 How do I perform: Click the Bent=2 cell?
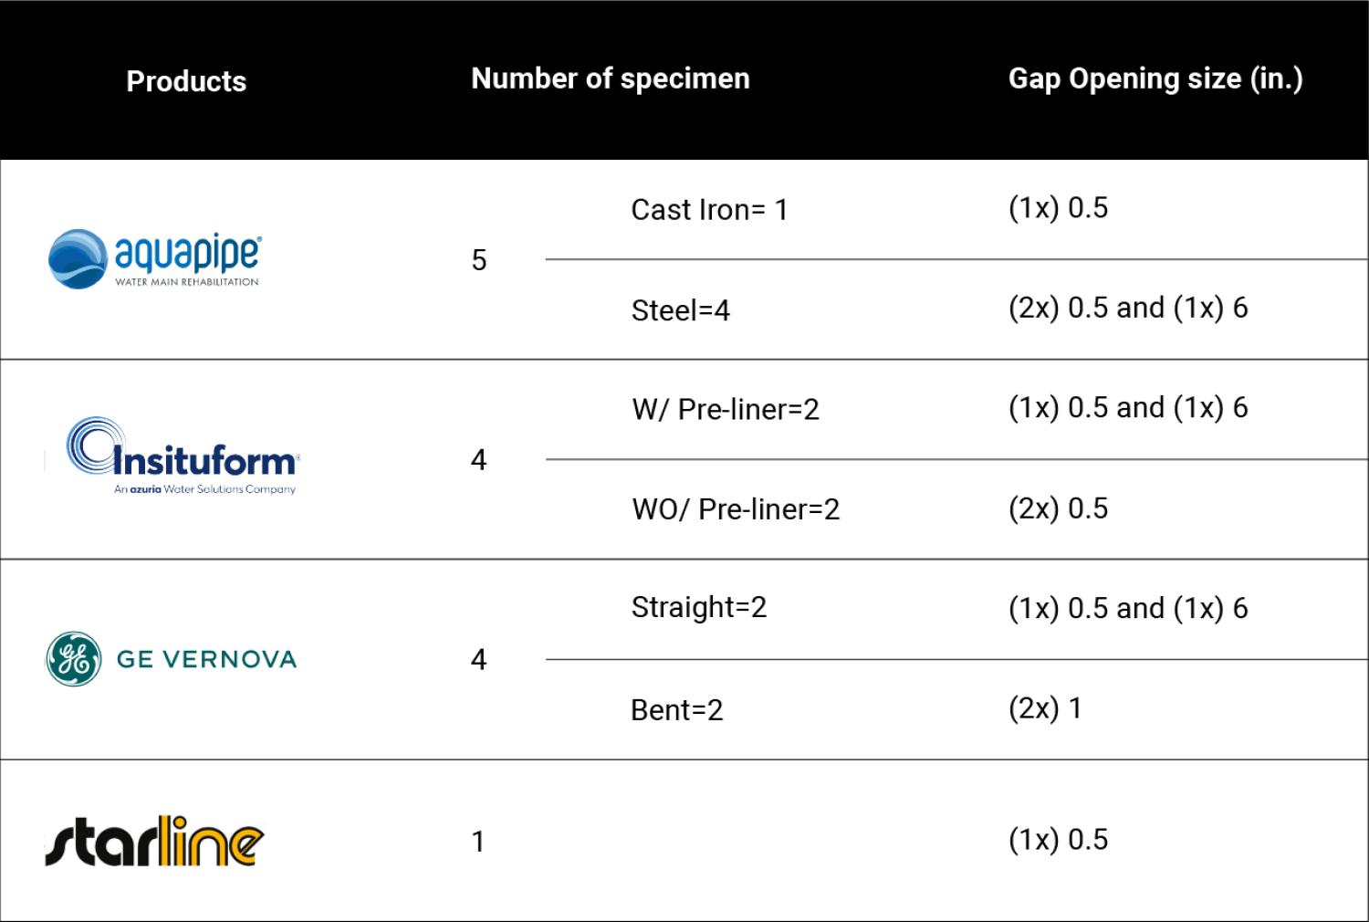(677, 710)
